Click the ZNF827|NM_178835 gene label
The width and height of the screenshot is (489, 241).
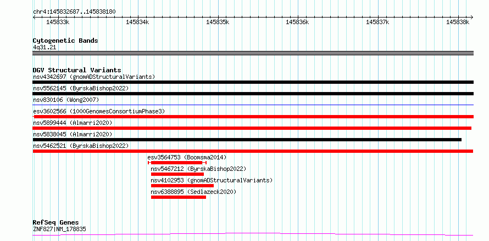click(x=59, y=229)
